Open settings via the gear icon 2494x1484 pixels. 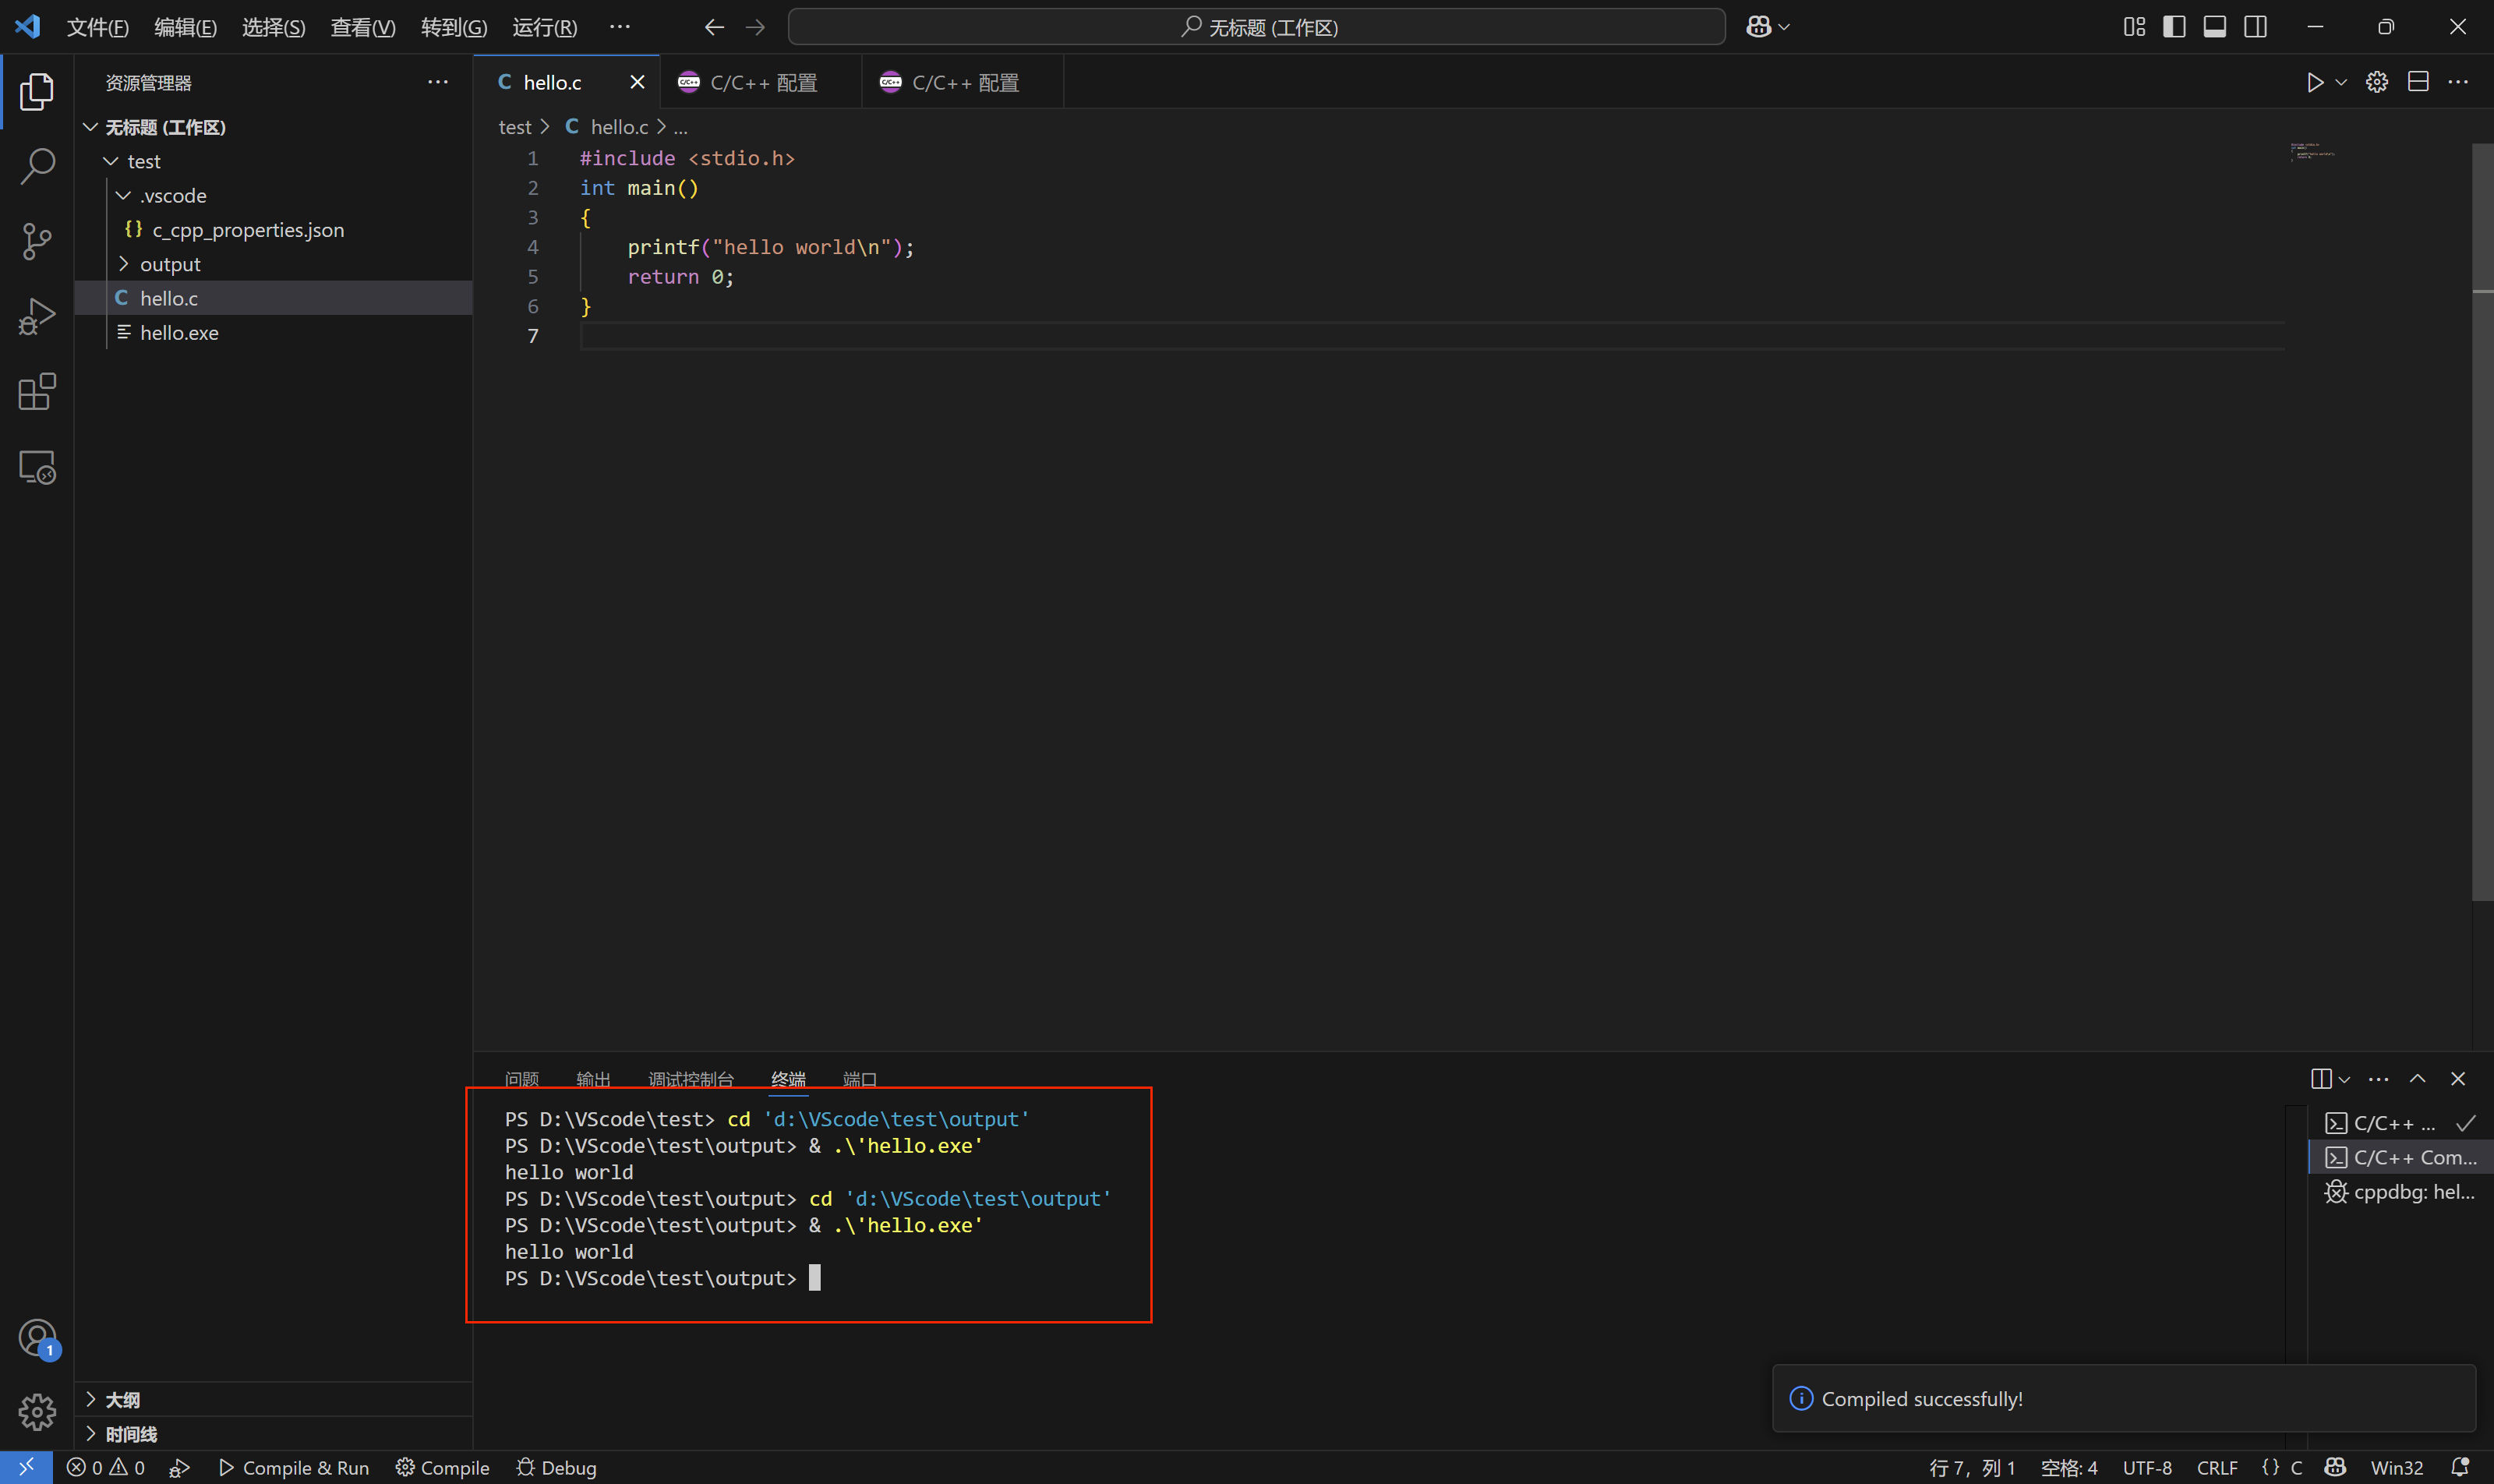point(2377,82)
